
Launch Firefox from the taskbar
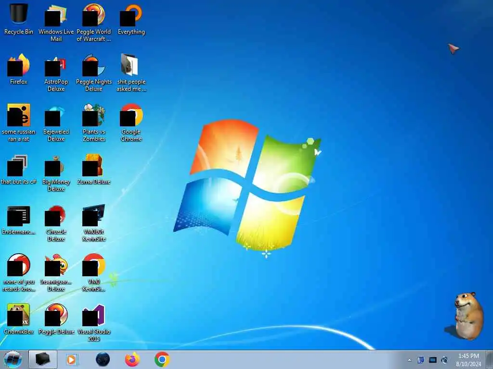[132, 359]
